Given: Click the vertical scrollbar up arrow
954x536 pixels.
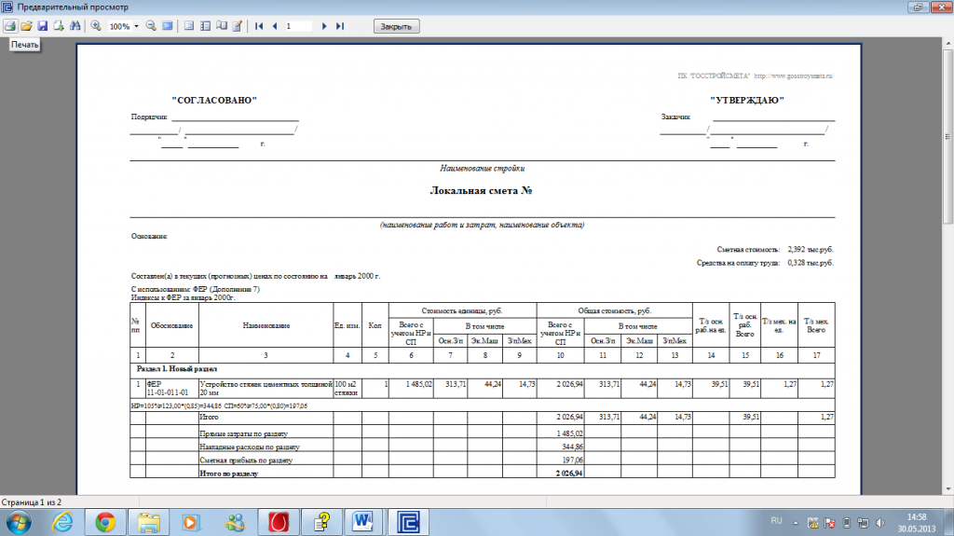Looking at the screenshot, I should pyautogui.click(x=947, y=44).
